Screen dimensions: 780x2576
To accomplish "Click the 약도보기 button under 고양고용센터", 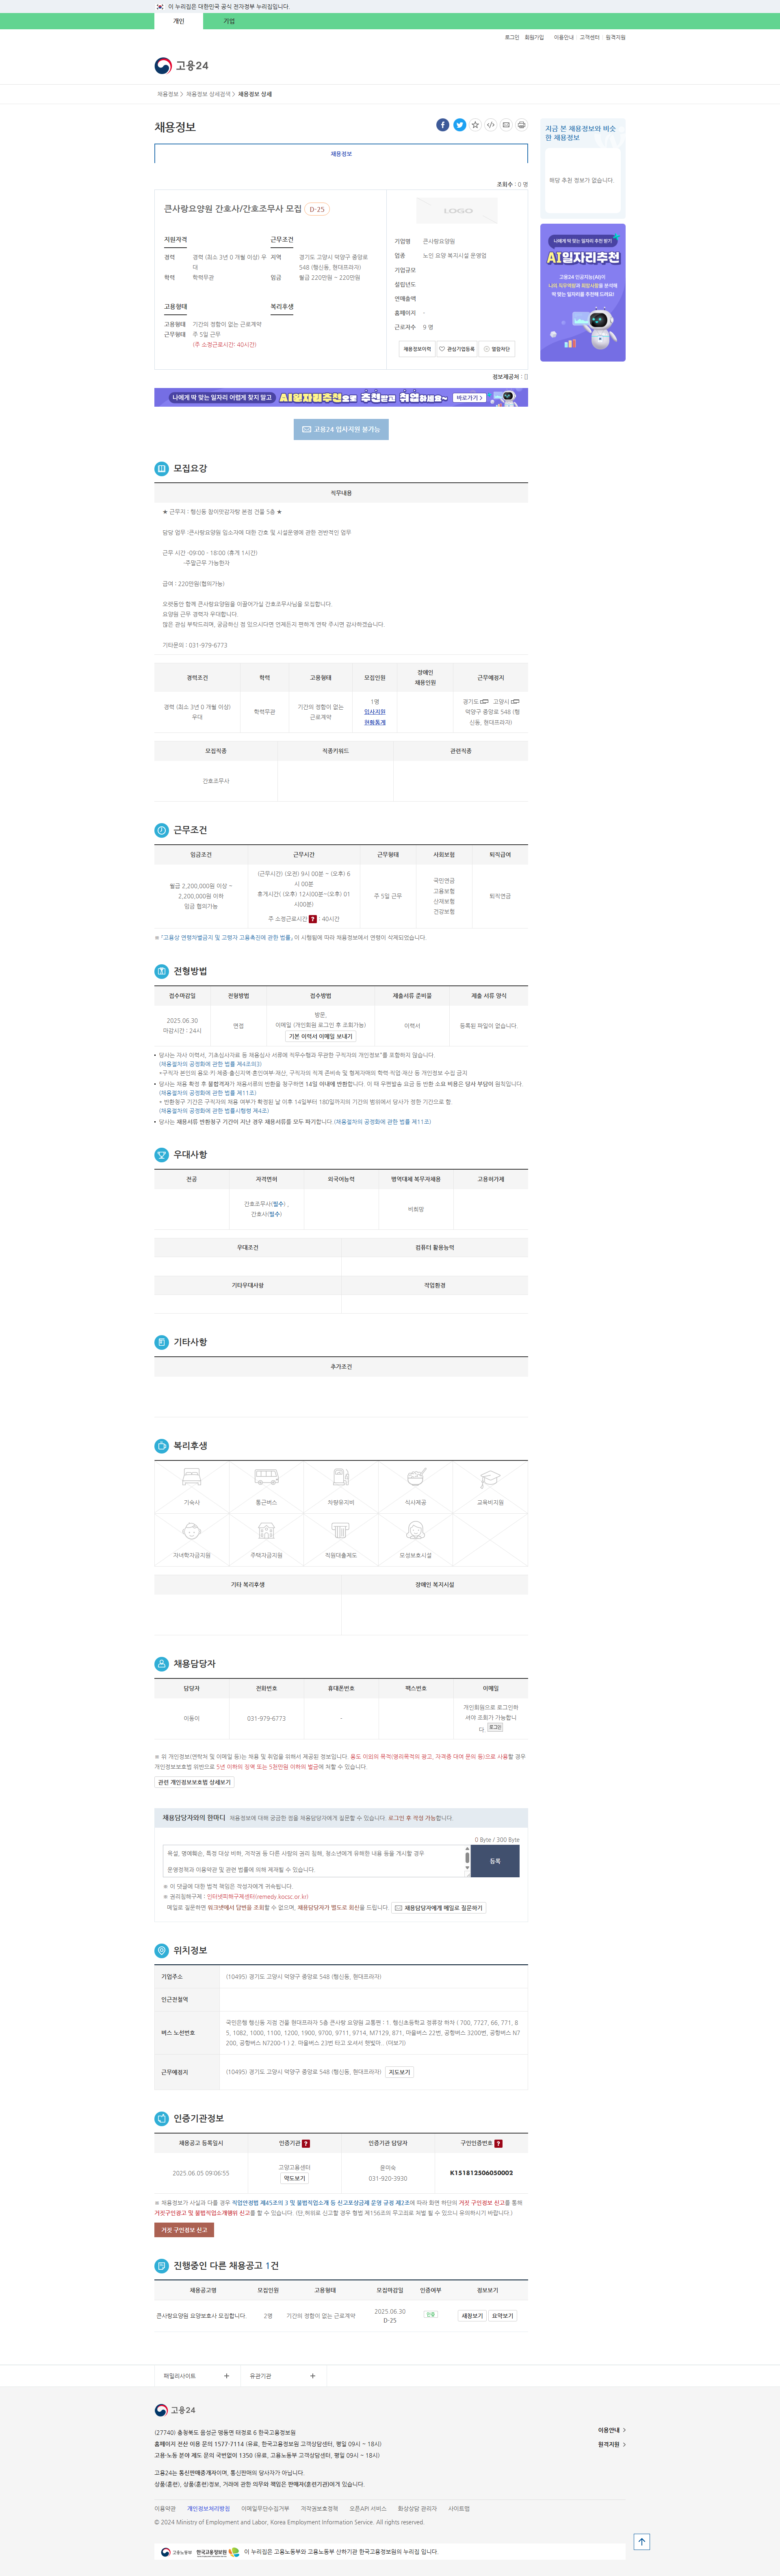I will [x=295, y=2178].
